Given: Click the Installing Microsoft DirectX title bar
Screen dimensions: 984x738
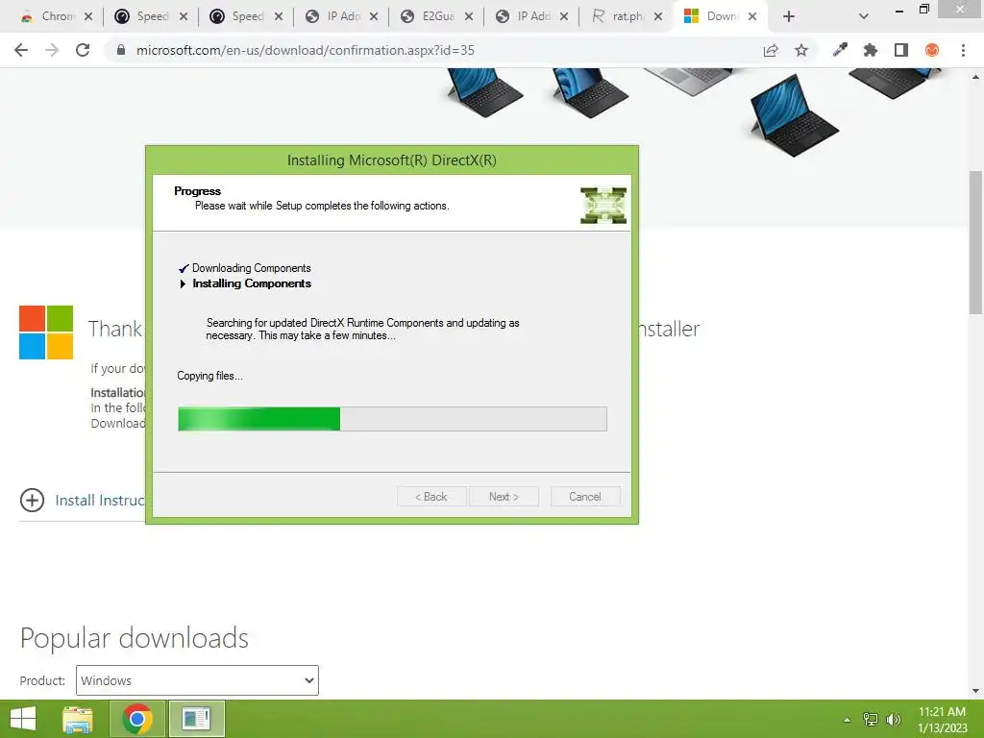Looking at the screenshot, I should (x=392, y=160).
